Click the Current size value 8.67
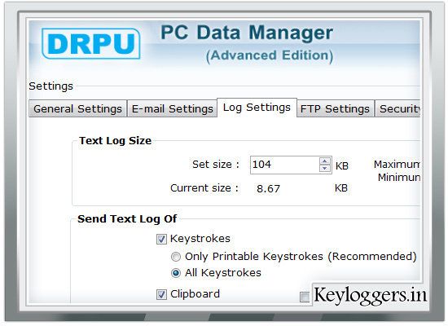Image resolution: width=448 pixels, height=326 pixels. (268, 189)
